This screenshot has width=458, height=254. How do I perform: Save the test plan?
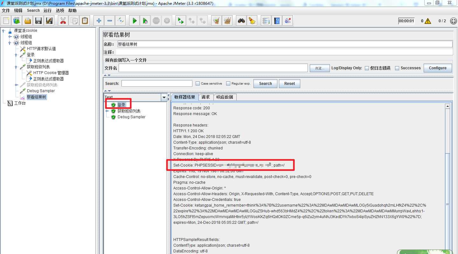pos(38,21)
